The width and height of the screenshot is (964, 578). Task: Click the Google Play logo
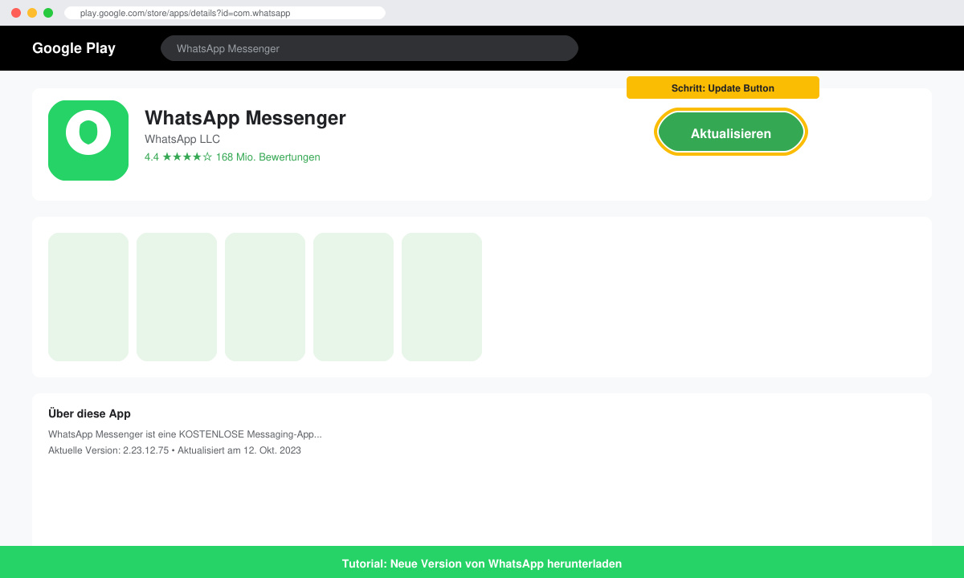(x=74, y=48)
